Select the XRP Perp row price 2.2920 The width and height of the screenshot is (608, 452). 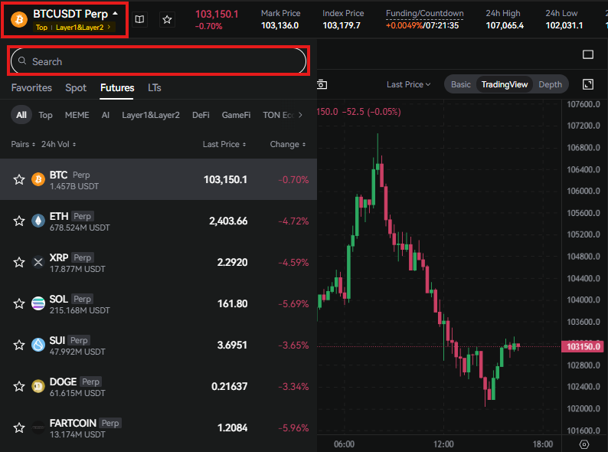[232, 262]
